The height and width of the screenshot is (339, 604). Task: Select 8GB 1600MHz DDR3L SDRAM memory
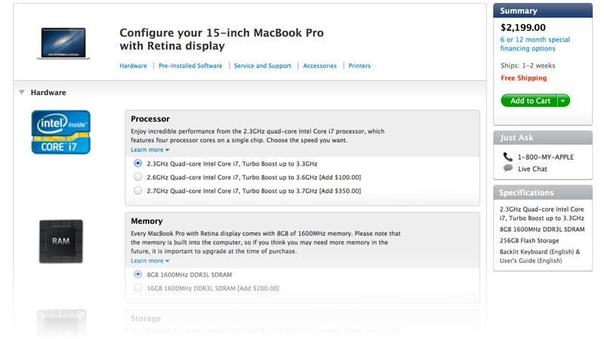(x=137, y=274)
